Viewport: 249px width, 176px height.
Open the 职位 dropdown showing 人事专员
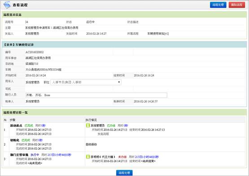click(86, 82)
